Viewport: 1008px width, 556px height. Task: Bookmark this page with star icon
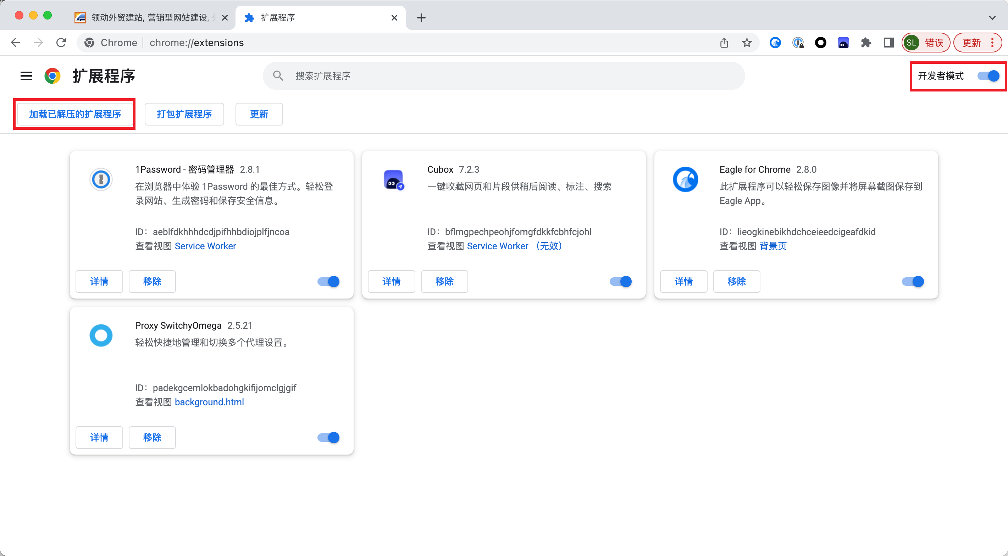pyautogui.click(x=747, y=43)
